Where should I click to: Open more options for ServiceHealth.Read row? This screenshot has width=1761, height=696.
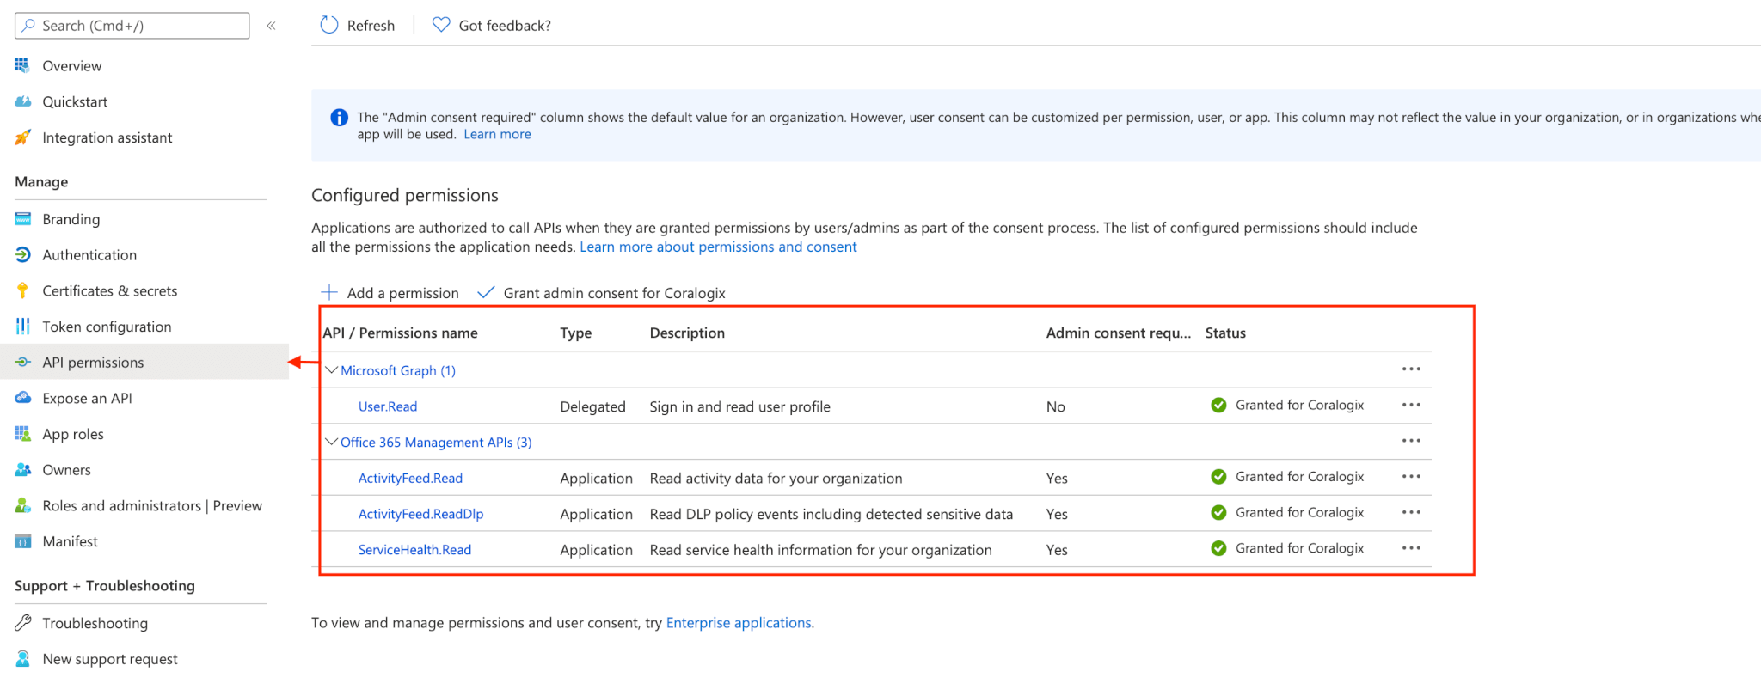coord(1411,548)
